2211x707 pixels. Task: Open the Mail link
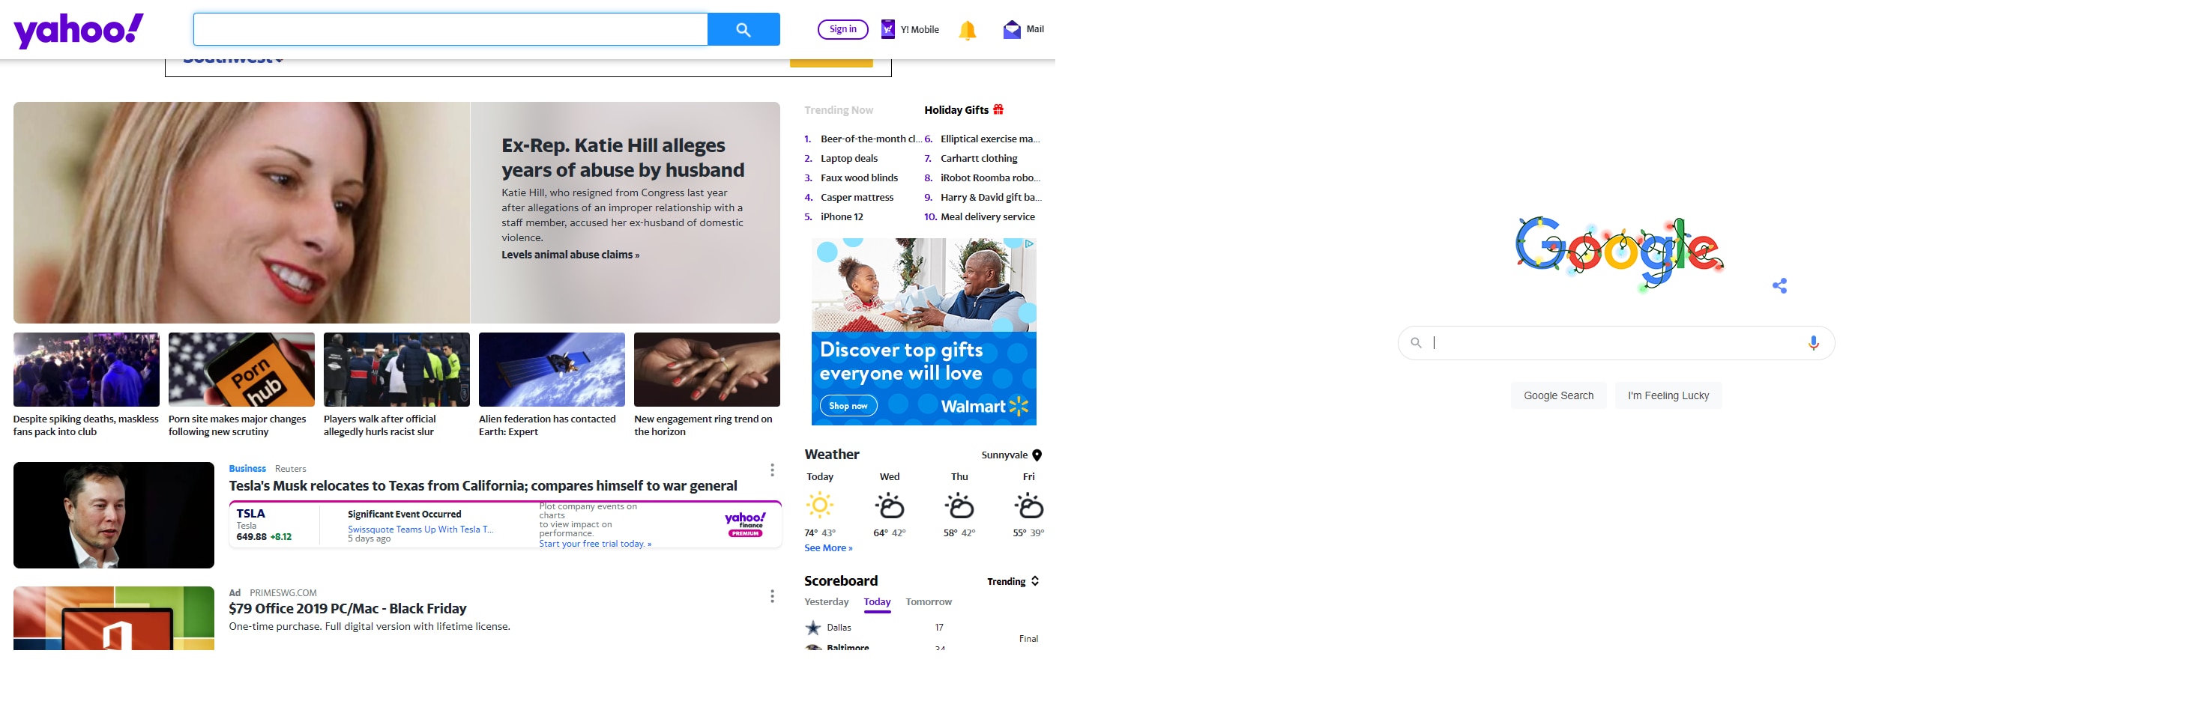point(1035,29)
